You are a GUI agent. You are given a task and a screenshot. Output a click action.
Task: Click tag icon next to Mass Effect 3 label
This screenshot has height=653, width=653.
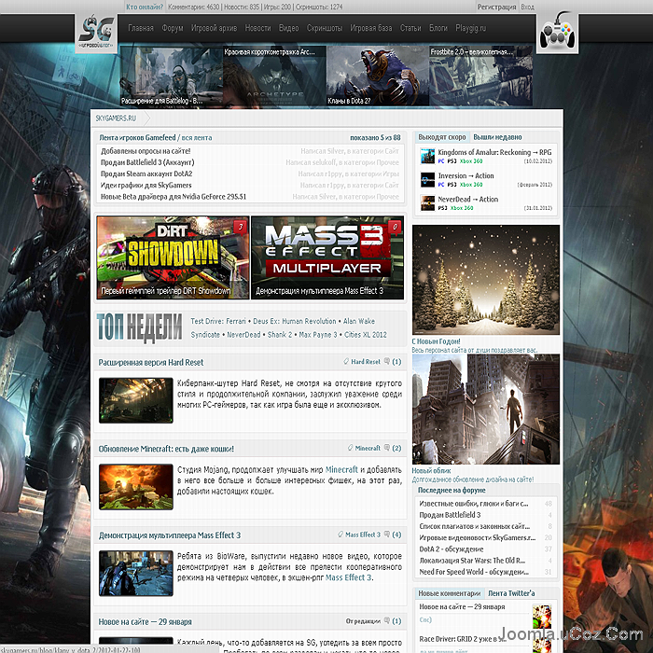[x=340, y=535]
